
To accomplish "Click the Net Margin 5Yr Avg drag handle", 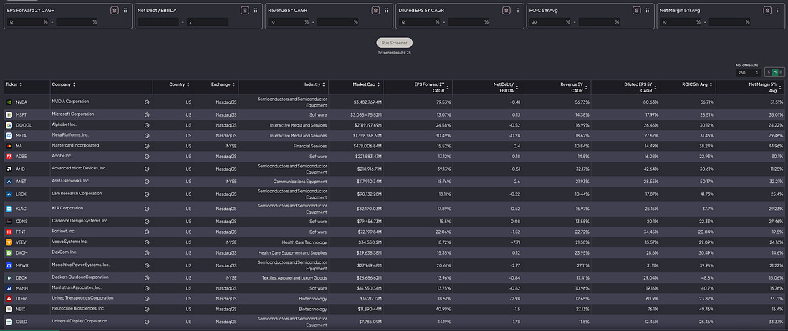I will point(779,10).
